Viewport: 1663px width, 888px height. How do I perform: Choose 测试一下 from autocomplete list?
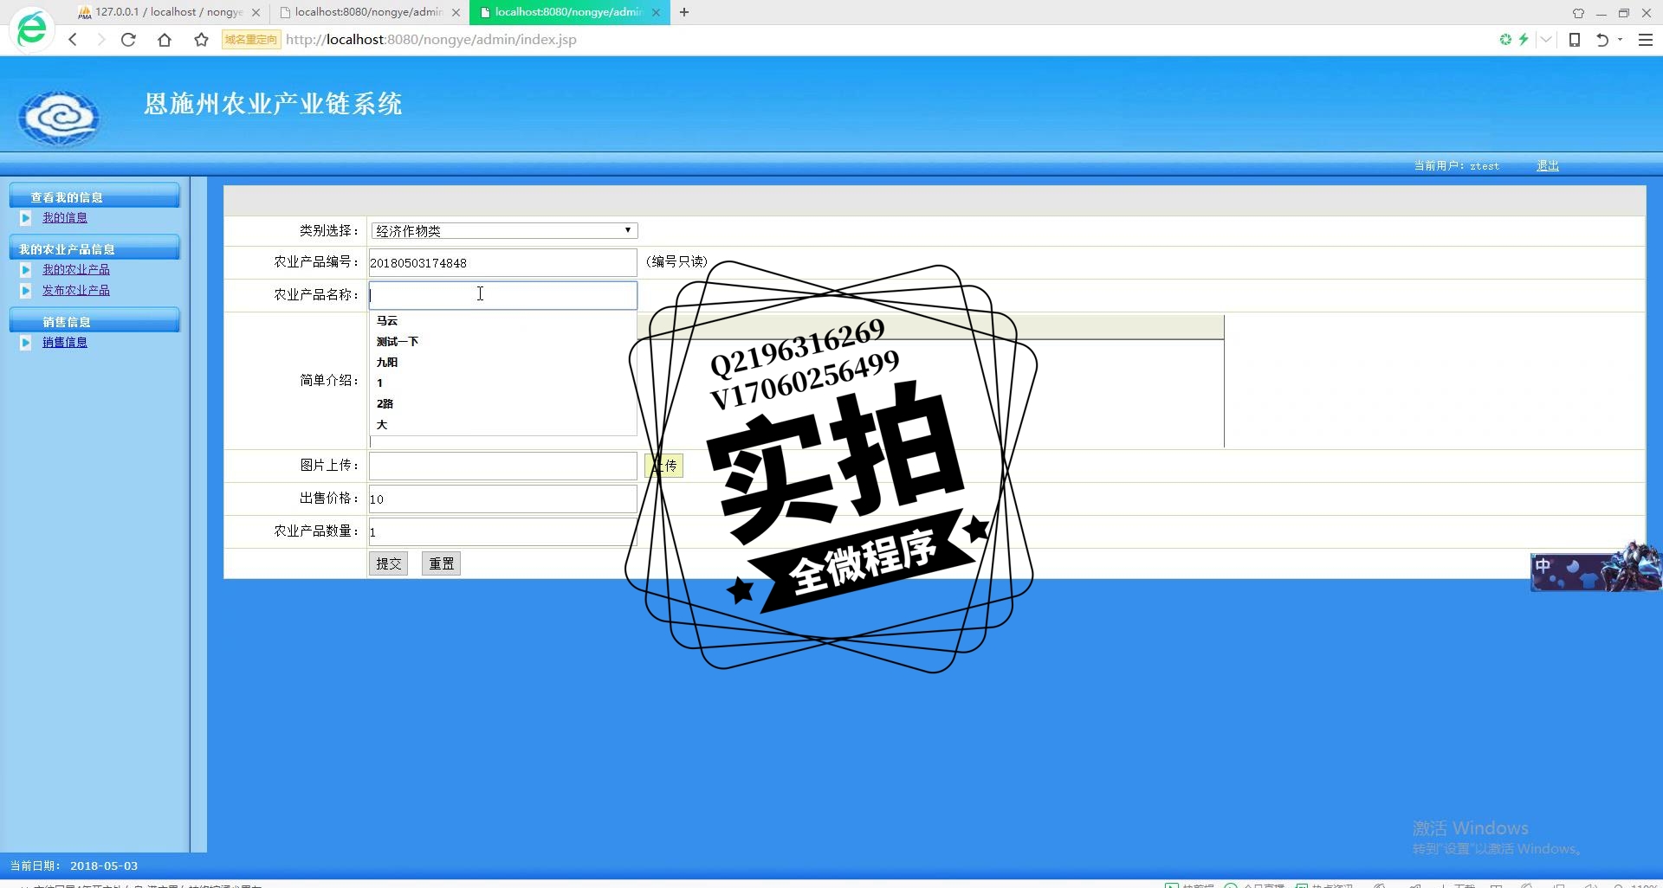click(502, 341)
